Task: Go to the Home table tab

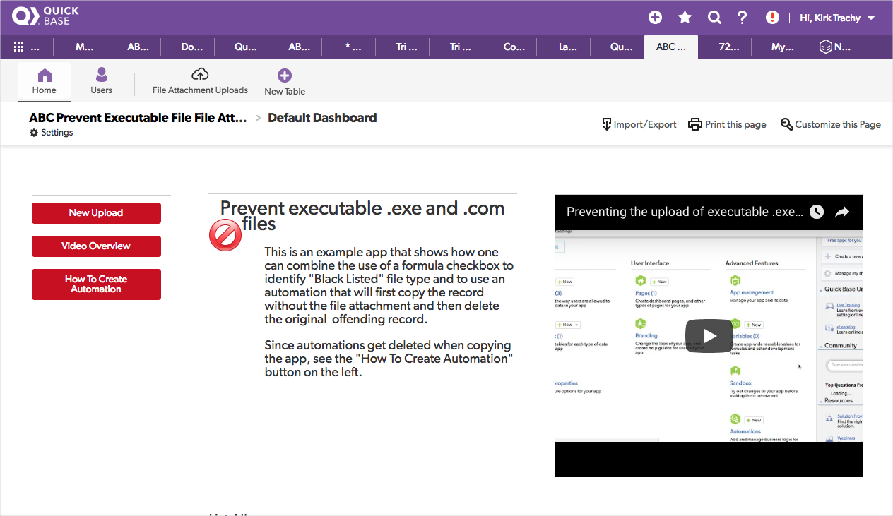Action: (x=44, y=81)
